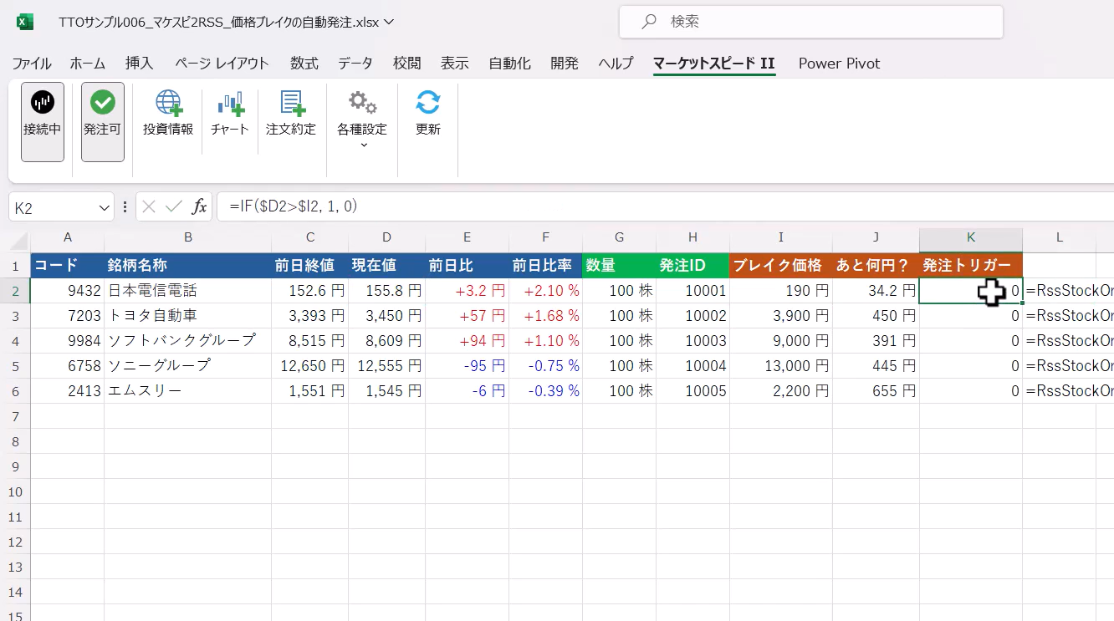Click the 接続中 connection status icon
This screenshot has height=621, width=1114.
pos(43,121)
